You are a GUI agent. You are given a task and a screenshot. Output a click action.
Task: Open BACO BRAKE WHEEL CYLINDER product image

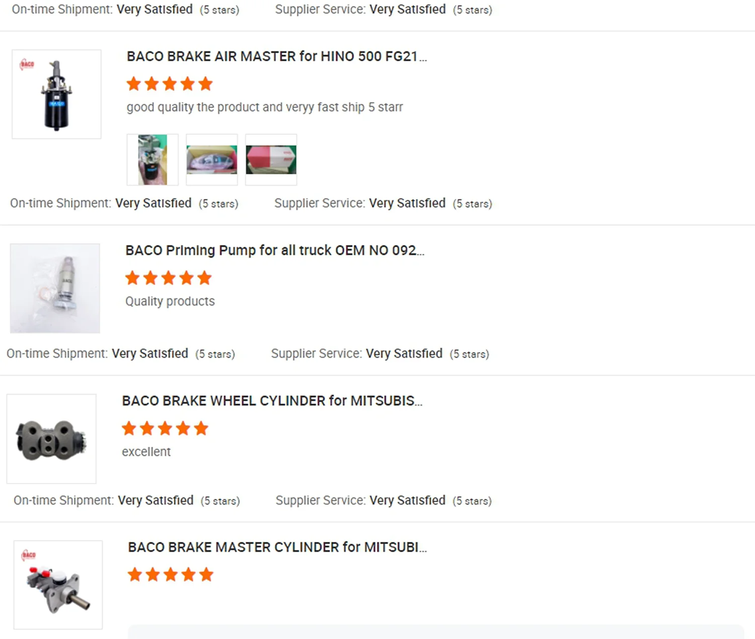pos(51,439)
